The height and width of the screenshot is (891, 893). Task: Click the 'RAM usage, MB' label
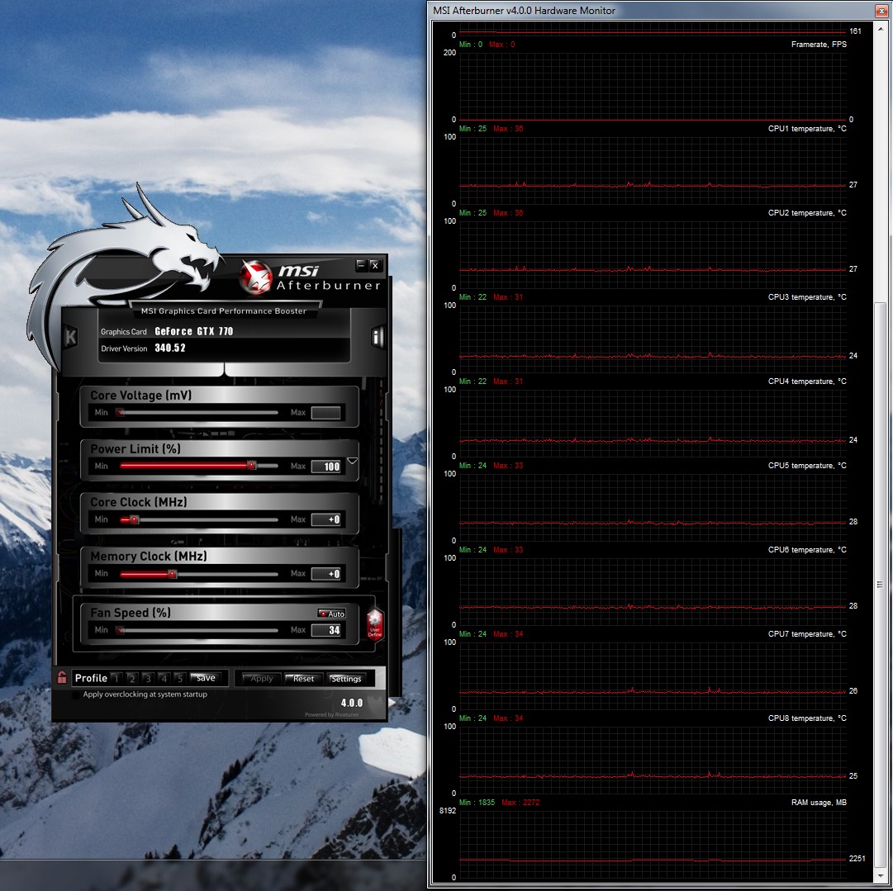pyautogui.click(x=819, y=803)
